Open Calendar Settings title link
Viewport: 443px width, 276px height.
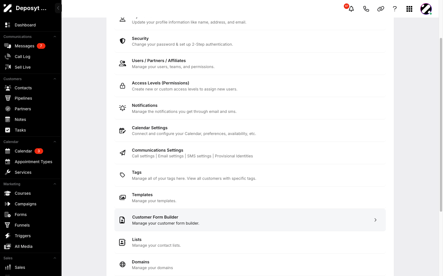click(150, 128)
